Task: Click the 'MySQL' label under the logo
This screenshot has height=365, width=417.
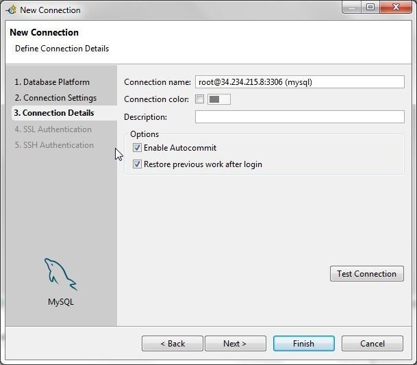Action: click(61, 302)
